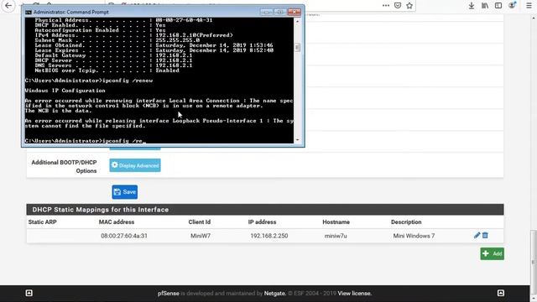Click DHCP Static Mappings section heading

tap(101, 210)
